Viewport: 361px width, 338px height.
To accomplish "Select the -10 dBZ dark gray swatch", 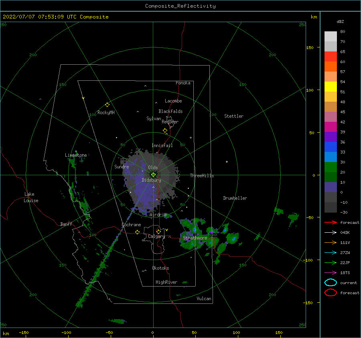I will [331, 207].
